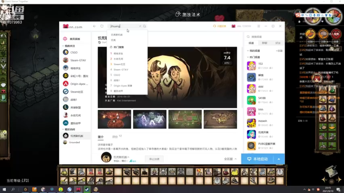View fourth screenshot thumbnail with brown floor

[x=220, y=119]
